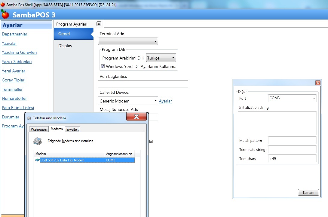Open Yazıcılar in the sidebar
The image size is (328, 217).
click(9, 43)
